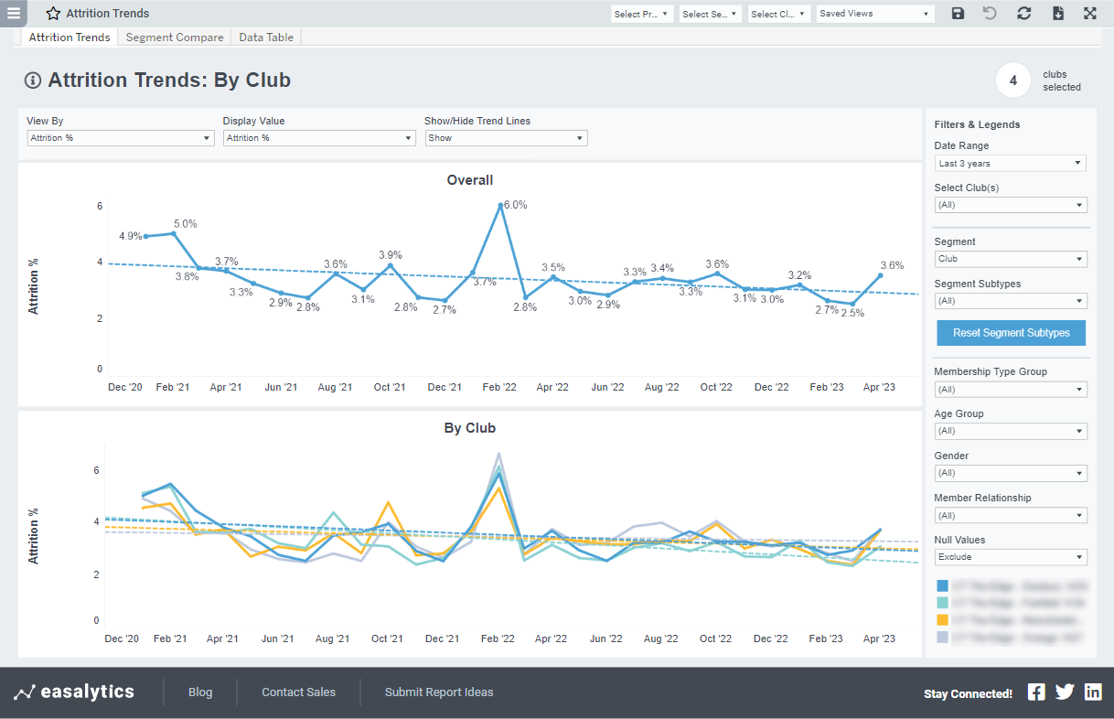Screen dimensions: 1114x719
Task: Open the easalytics LinkedIn page
Action: (x=1093, y=692)
